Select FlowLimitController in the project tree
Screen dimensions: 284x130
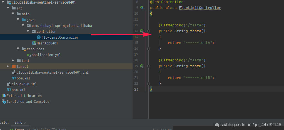pyautogui.click(x=60, y=37)
